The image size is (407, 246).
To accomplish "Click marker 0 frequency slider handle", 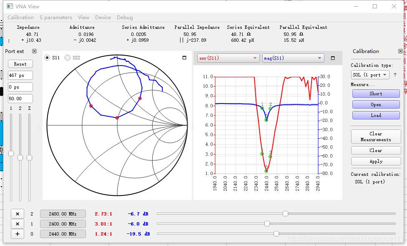I will [x=276, y=233].
